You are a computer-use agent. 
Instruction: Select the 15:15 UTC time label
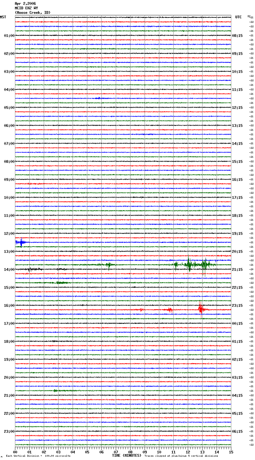pyautogui.click(x=237, y=162)
